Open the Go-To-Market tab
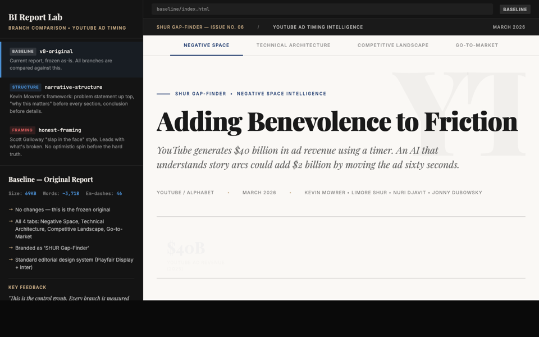Image resolution: width=539 pixels, height=337 pixels. (477, 45)
